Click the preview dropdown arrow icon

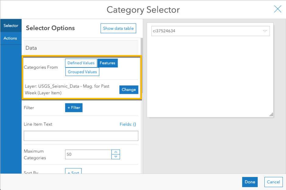click(x=265, y=31)
